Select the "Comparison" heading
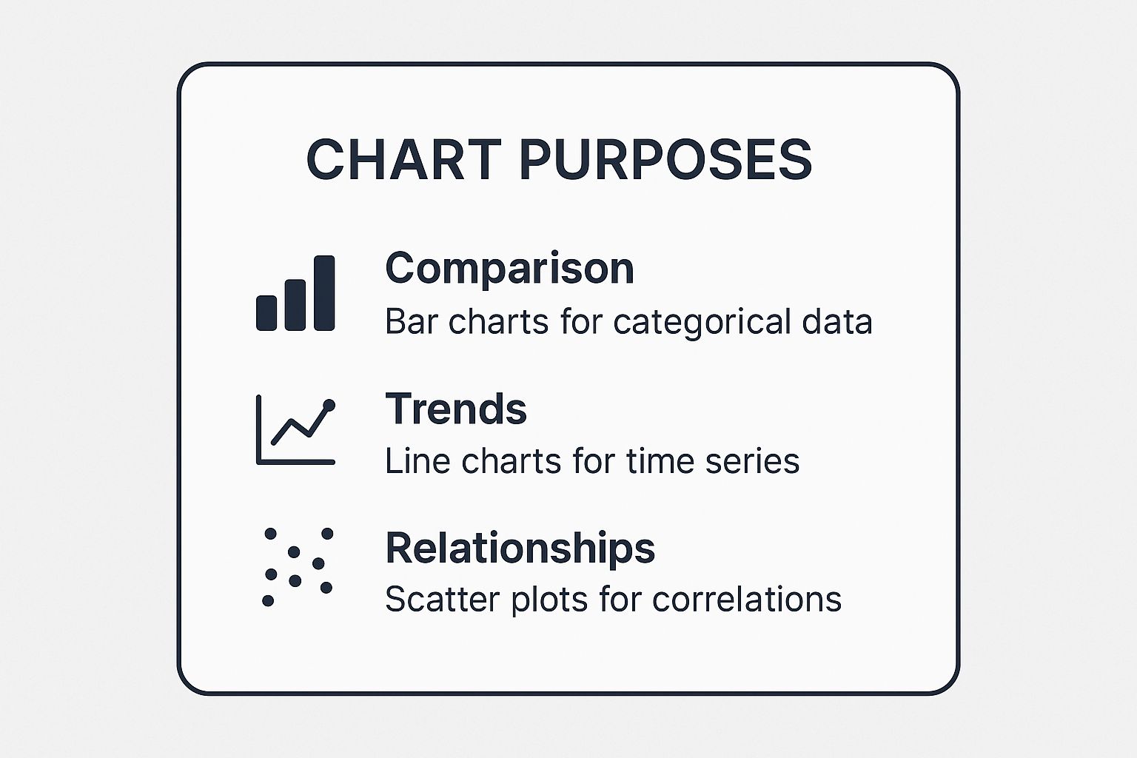1137x758 pixels. tap(509, 268)
